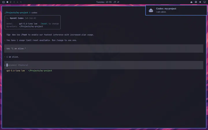Click the model value 'gpt-5.6-luna low' in the header box
The height and width of the screenshot is (130, 208).
(28, 24)
